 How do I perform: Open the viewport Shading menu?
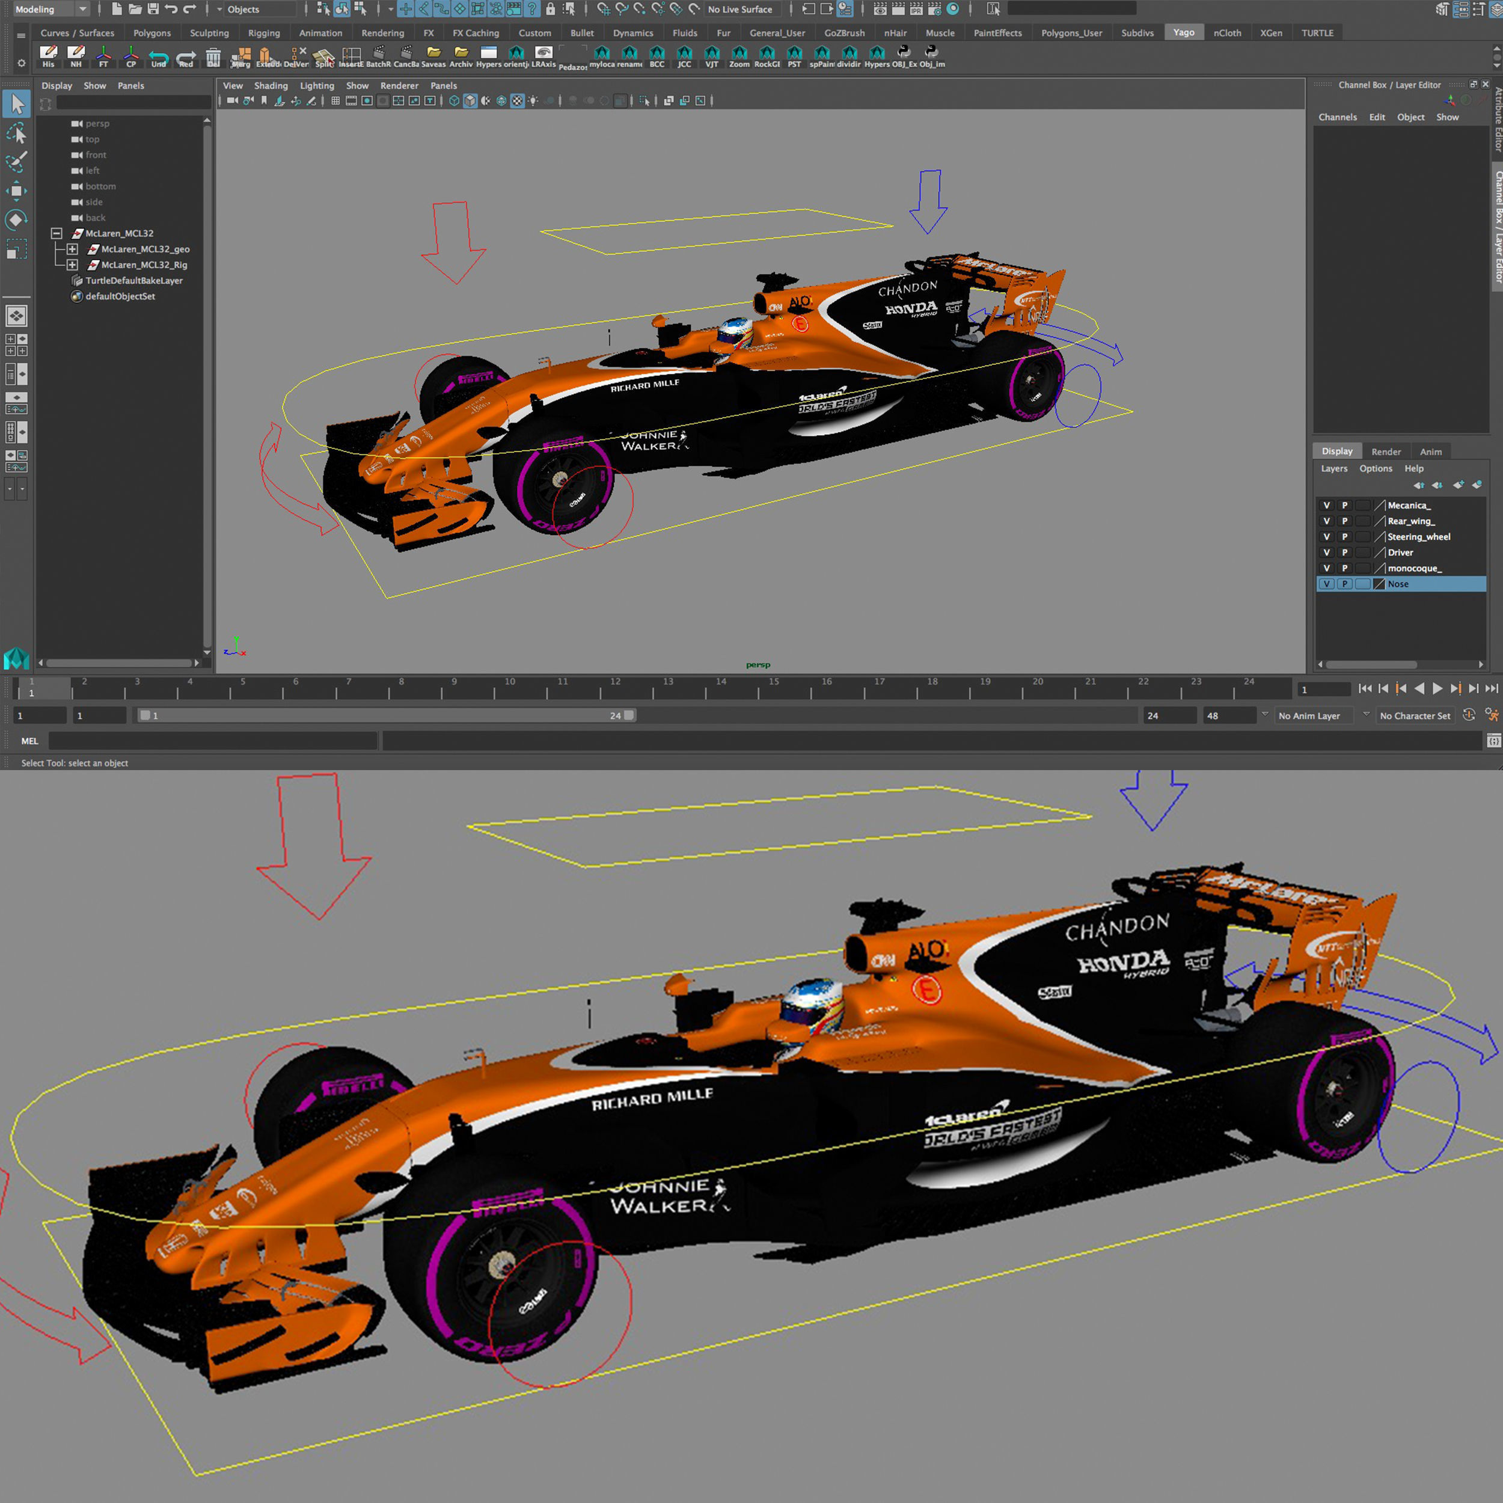(x=271, y=85)
